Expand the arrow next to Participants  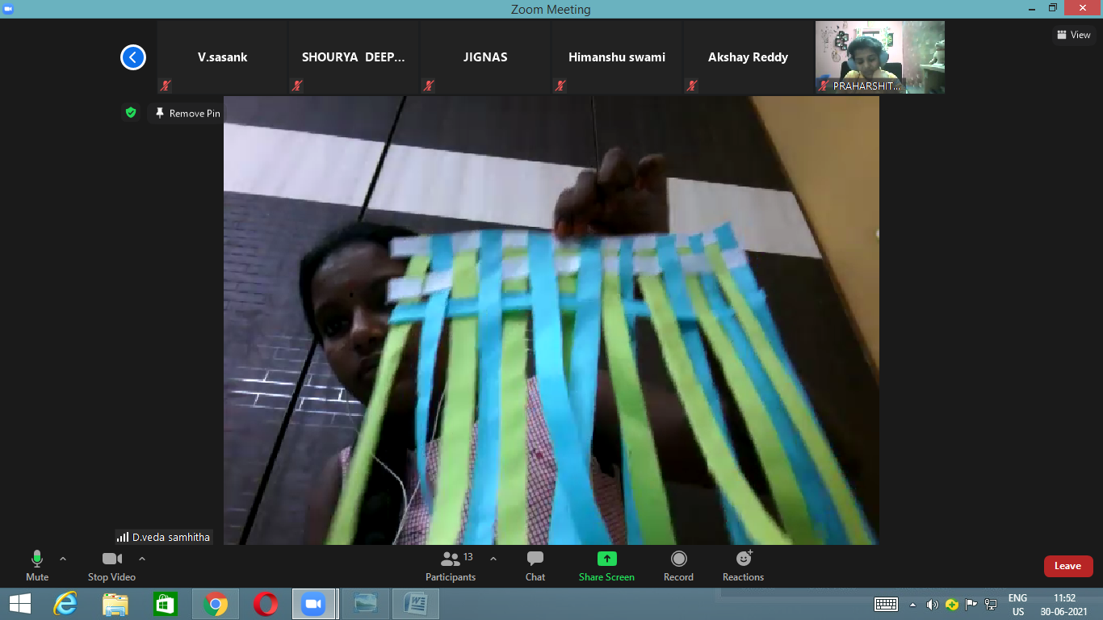(x=493, y=559)
